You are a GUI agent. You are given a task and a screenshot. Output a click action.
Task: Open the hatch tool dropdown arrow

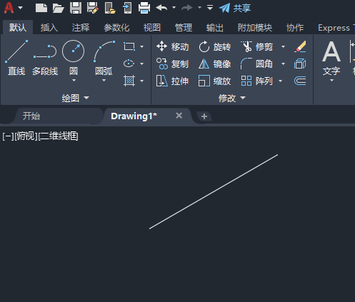[141, 81]
